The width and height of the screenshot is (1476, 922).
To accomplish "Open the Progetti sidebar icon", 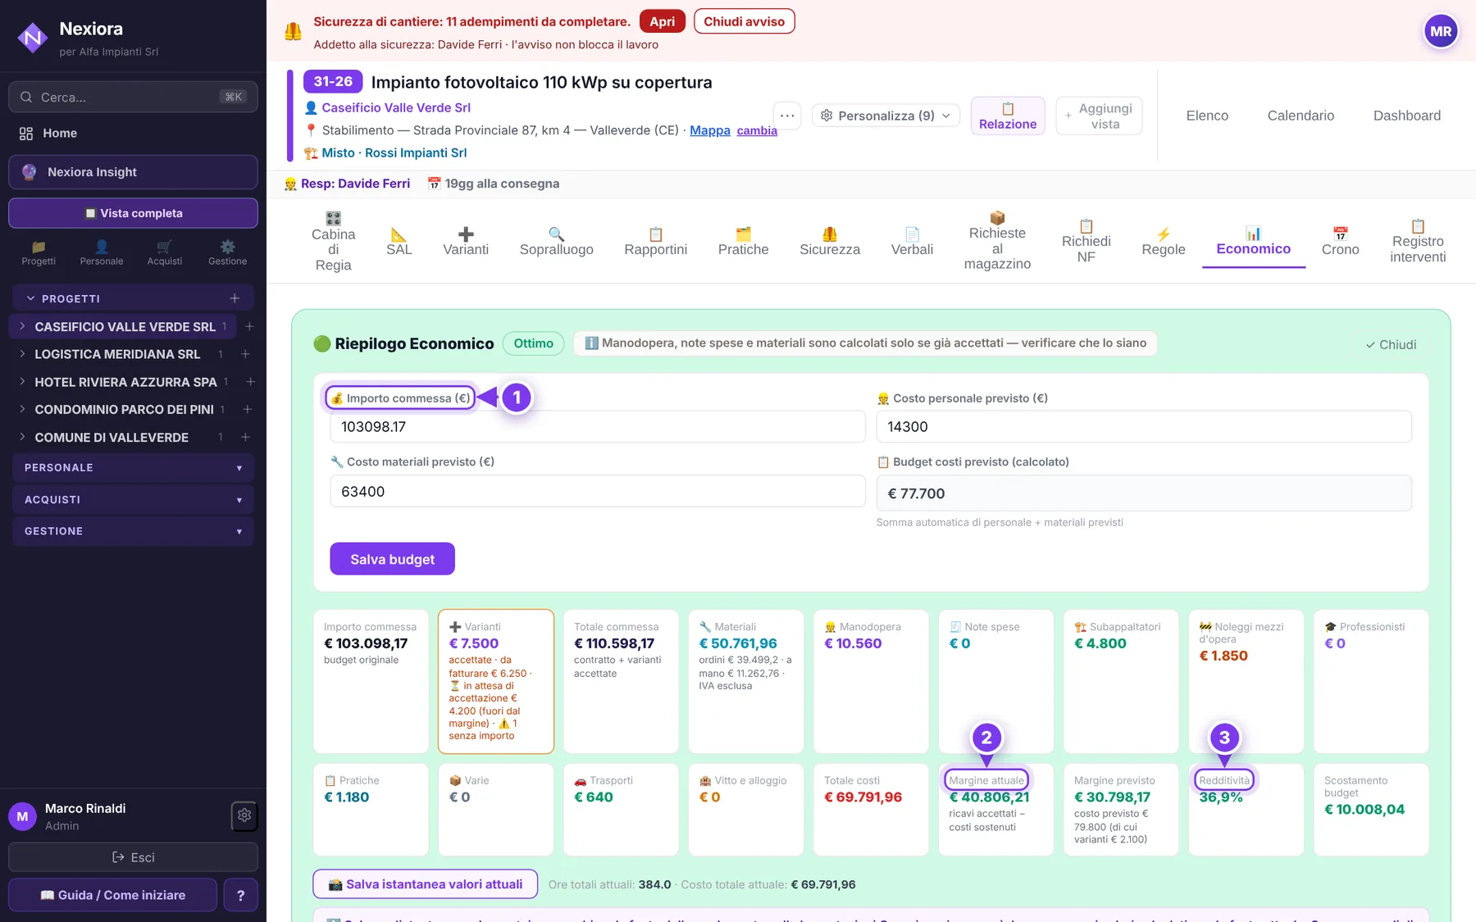I will coord(39,252).
